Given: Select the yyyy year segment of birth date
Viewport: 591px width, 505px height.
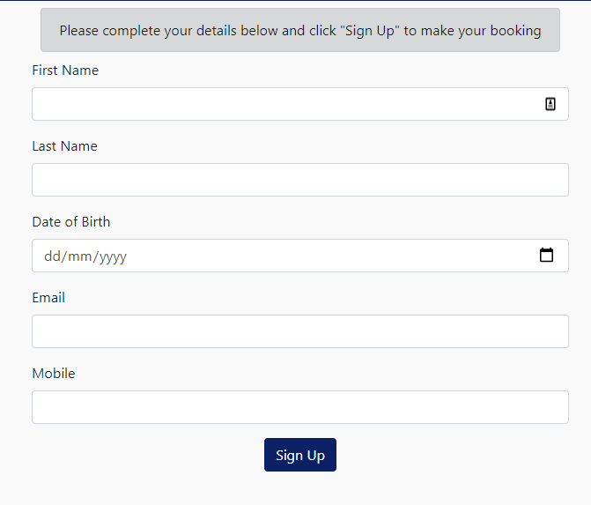Looking at the screenshot, I should click(113, 256).
